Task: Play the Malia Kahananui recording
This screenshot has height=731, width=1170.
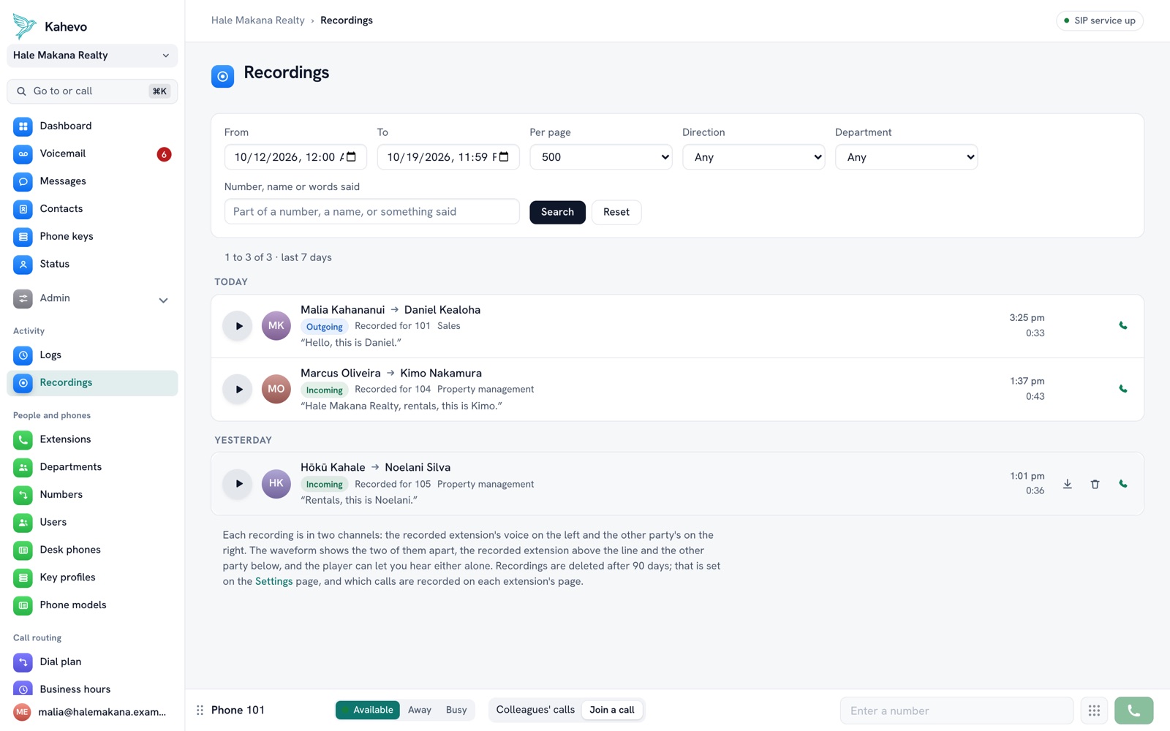Action: tap(238, 326)
